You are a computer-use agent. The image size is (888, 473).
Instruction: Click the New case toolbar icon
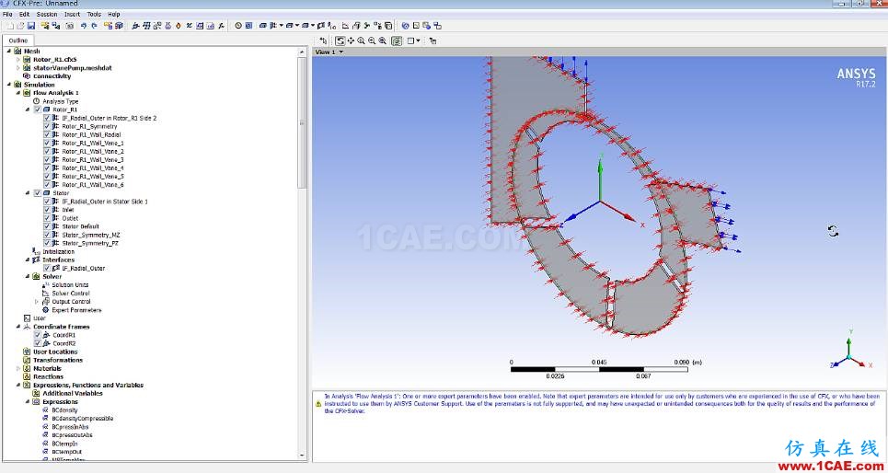[x=9, y=26]
